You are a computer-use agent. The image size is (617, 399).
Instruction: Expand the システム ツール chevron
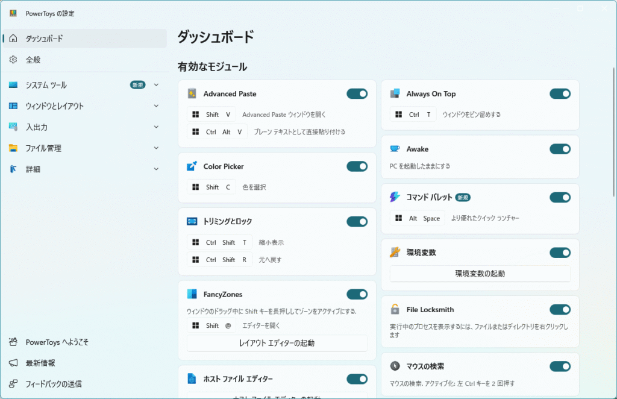[x=156, y=85]
